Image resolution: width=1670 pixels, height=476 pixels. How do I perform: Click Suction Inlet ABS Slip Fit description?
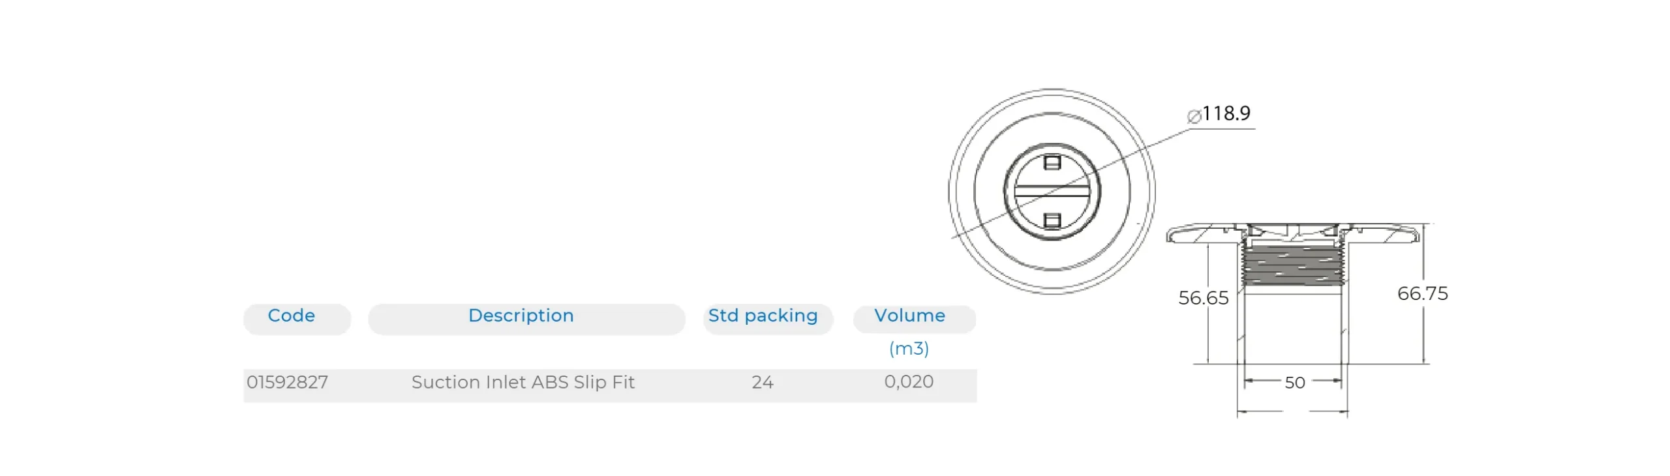[523, 382]
